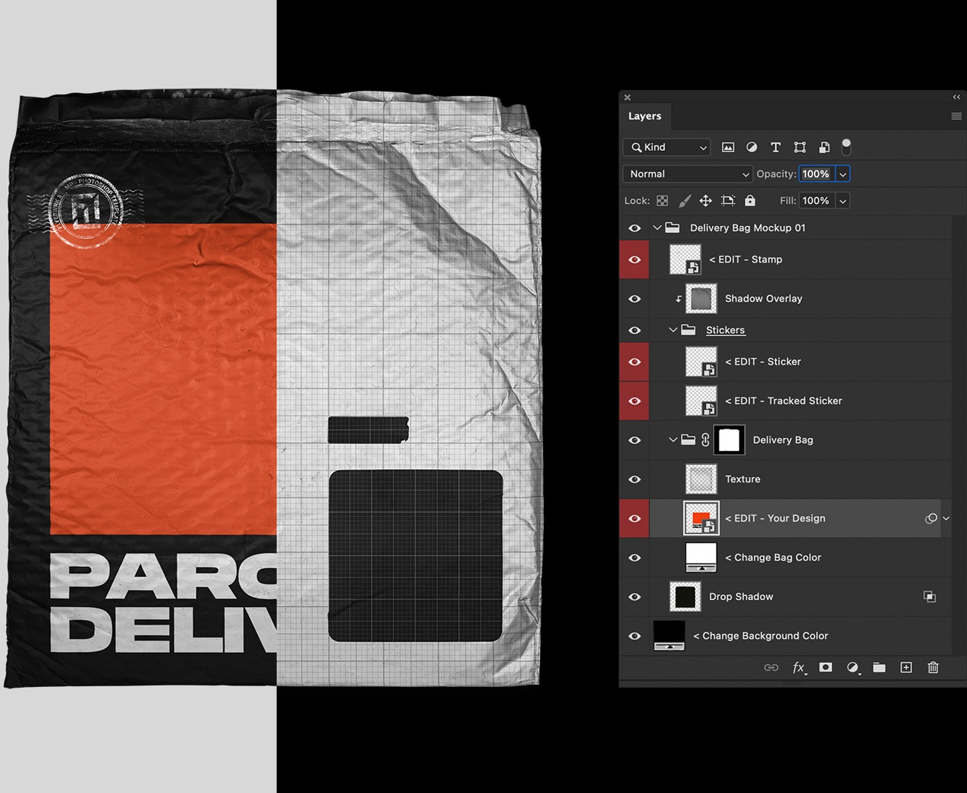This screenshot has height=793, width=967.
Task: Hide the EDIT - Stamp layer
Action: point(634,259)
